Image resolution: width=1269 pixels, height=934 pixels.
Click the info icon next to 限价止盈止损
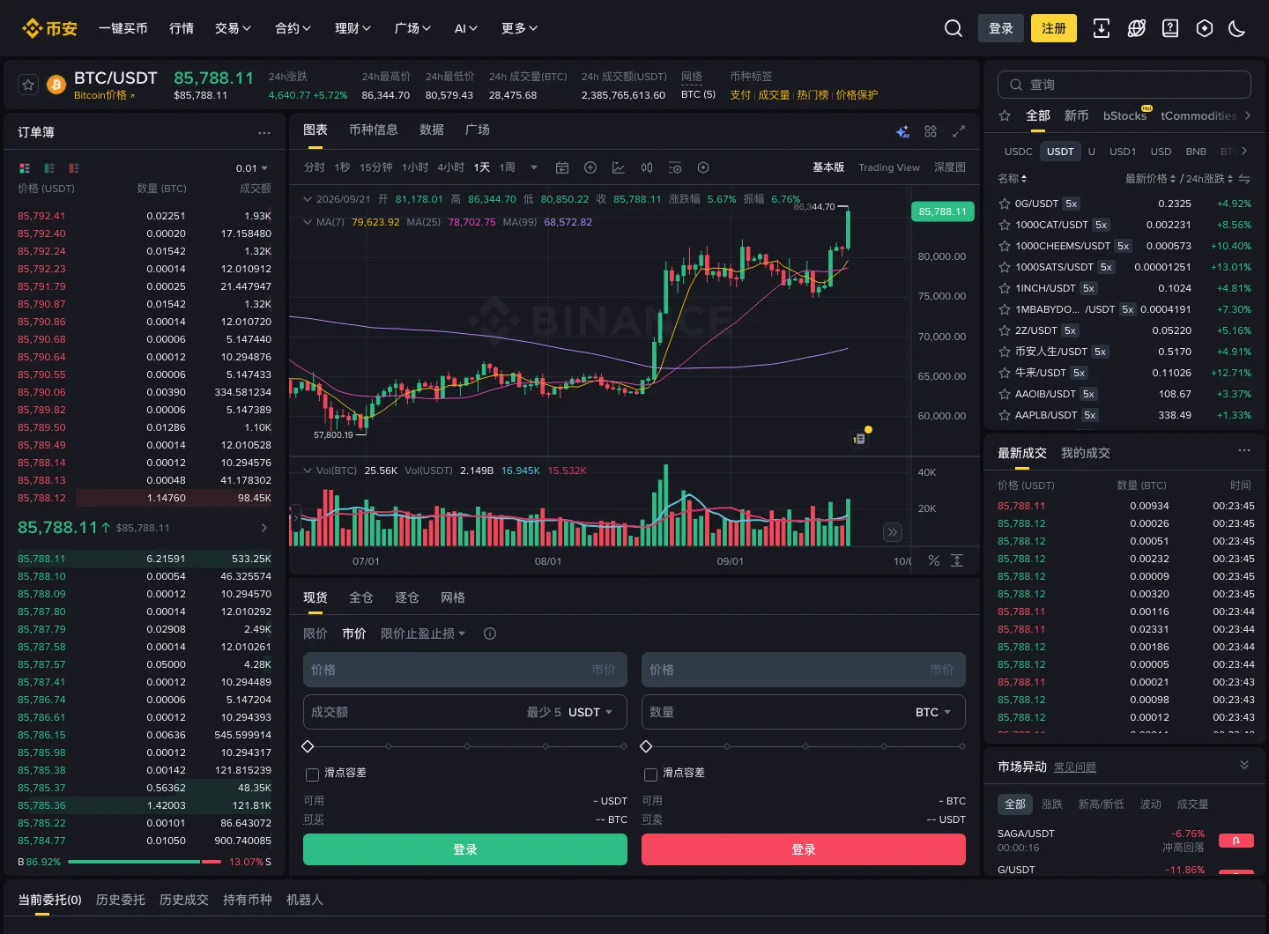point(490,634)
